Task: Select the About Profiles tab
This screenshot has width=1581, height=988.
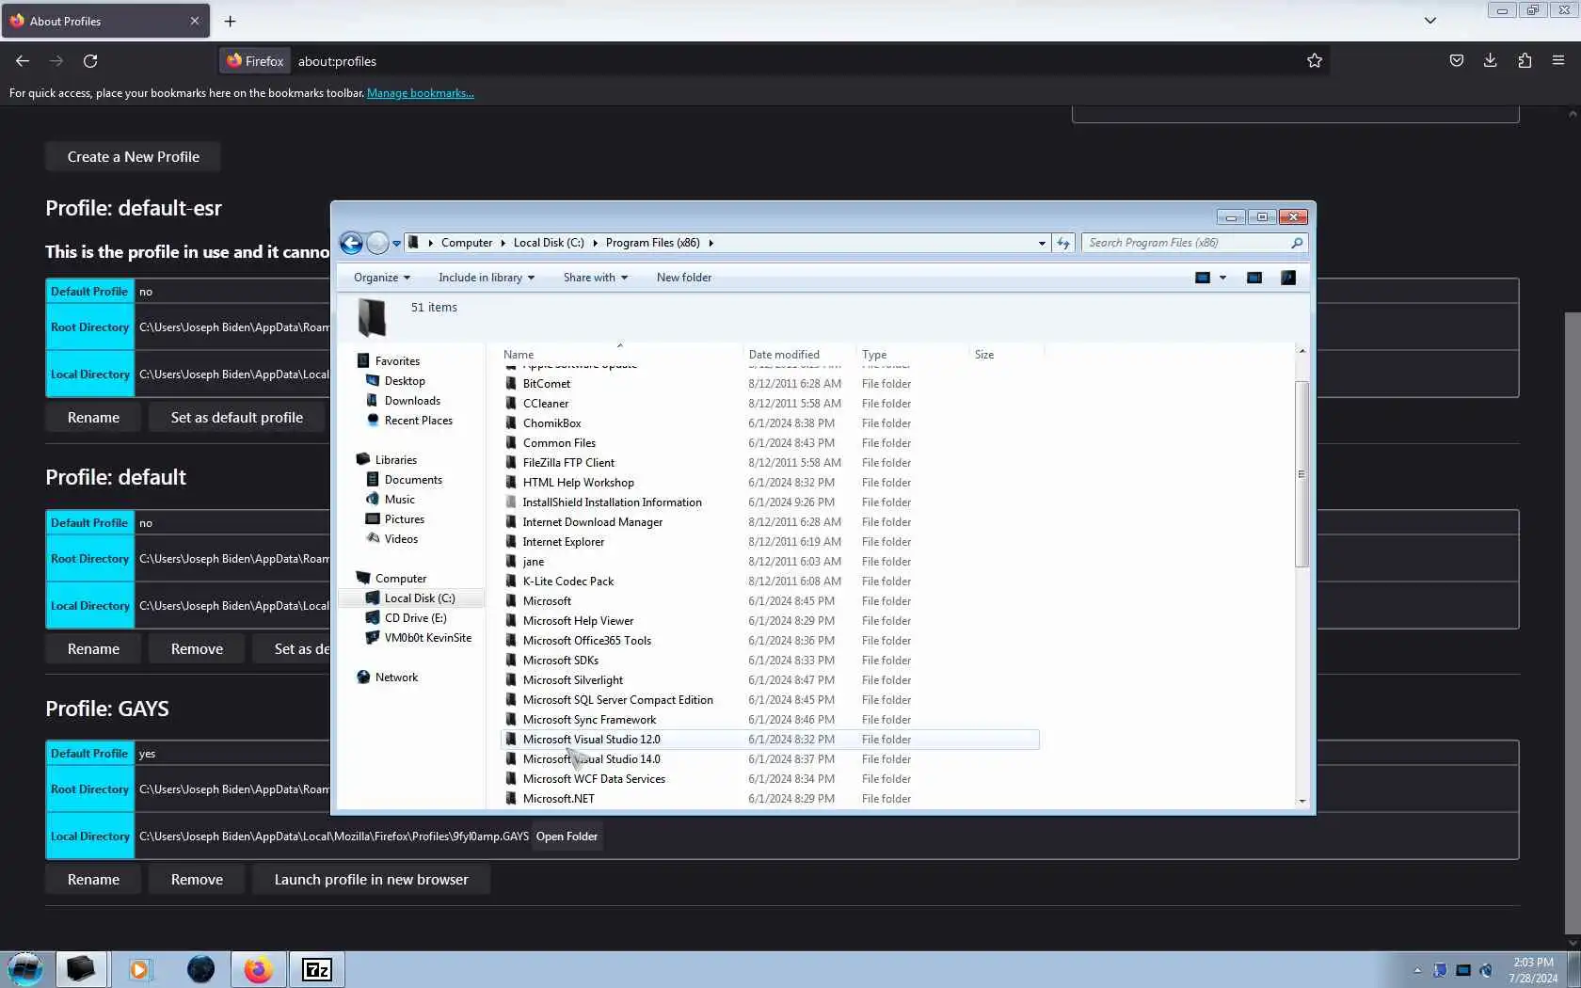Action: pyautogui.click(x=106, y=21)
